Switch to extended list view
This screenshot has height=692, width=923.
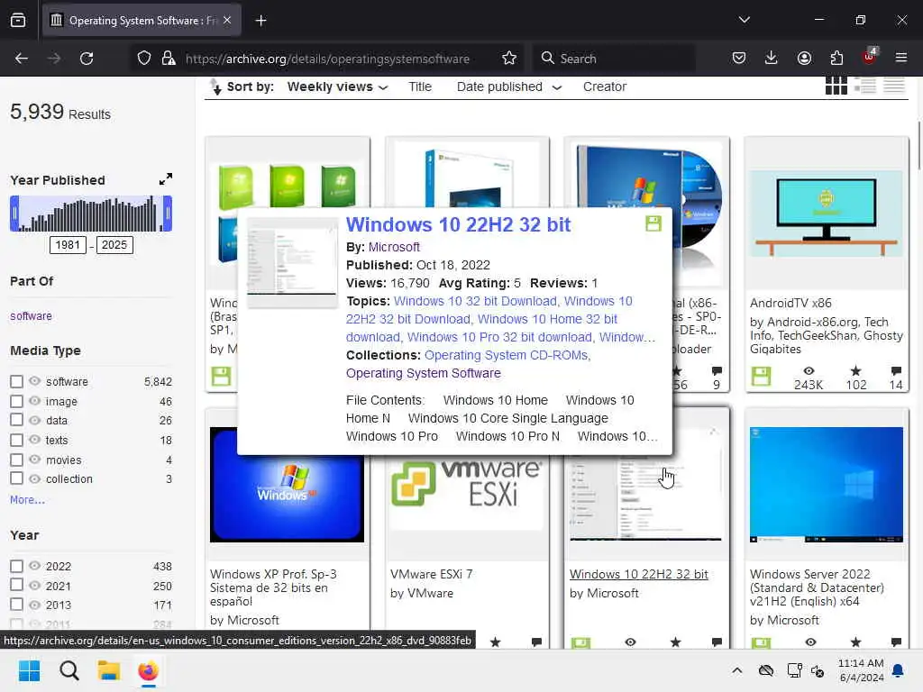[865, 86]
